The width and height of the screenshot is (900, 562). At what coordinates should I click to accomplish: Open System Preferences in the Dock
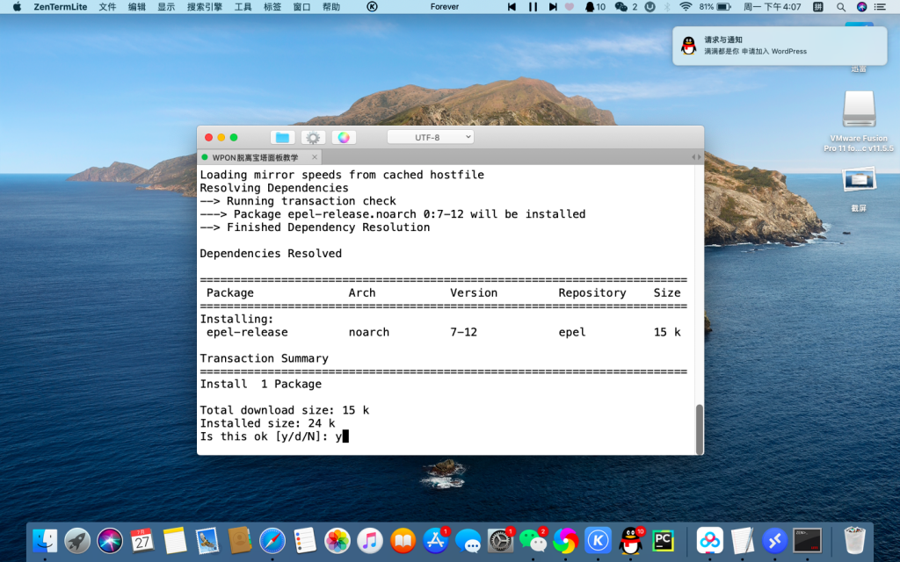click(500, 540)
